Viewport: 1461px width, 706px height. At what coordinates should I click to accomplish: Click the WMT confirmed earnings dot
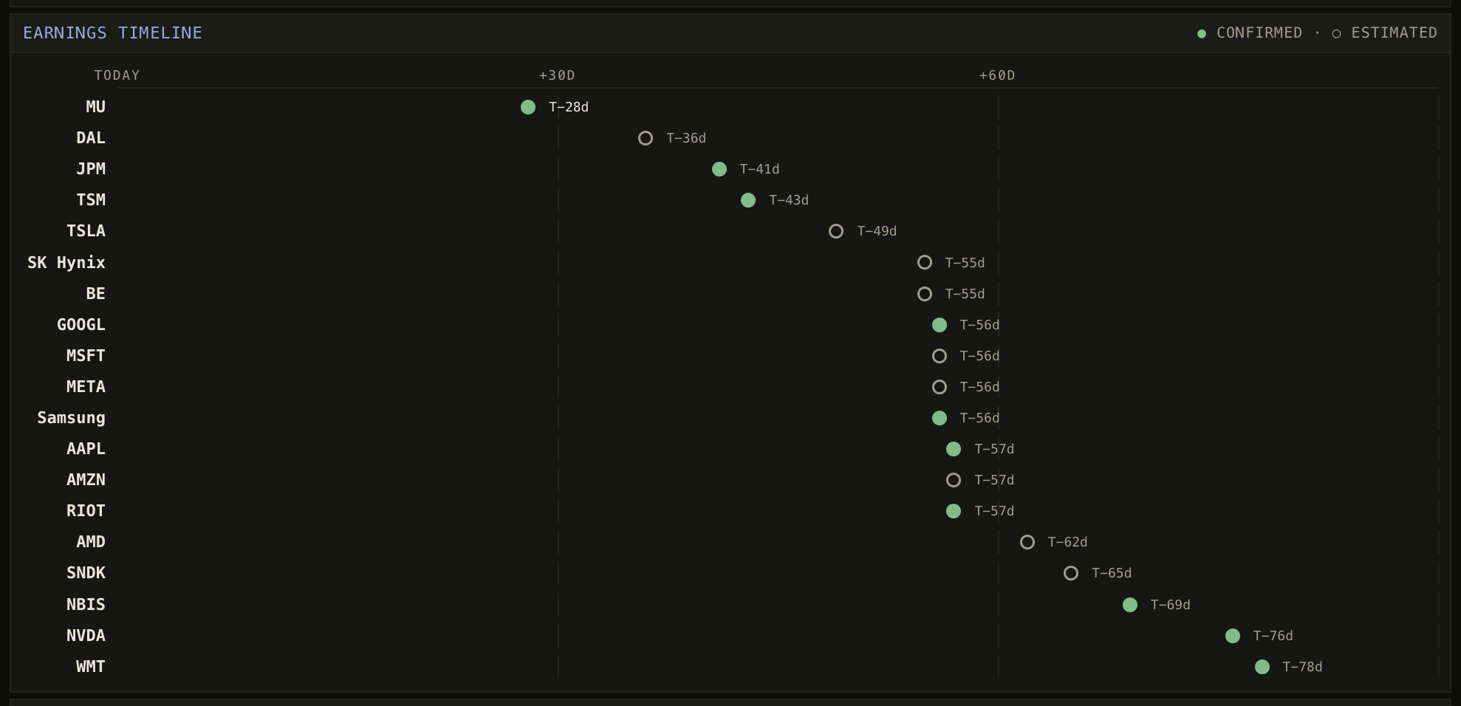tap(1262, 667)
